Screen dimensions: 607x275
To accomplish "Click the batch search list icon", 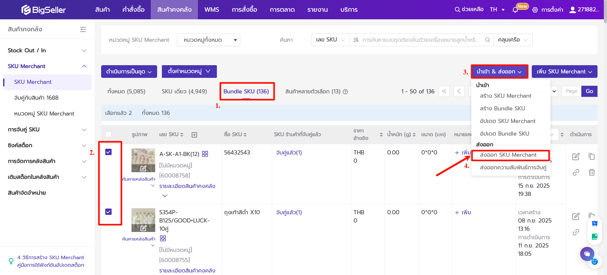I will (356, 40).
